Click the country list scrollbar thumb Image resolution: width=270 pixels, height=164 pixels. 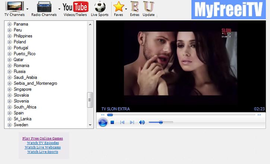pos(90,100)
